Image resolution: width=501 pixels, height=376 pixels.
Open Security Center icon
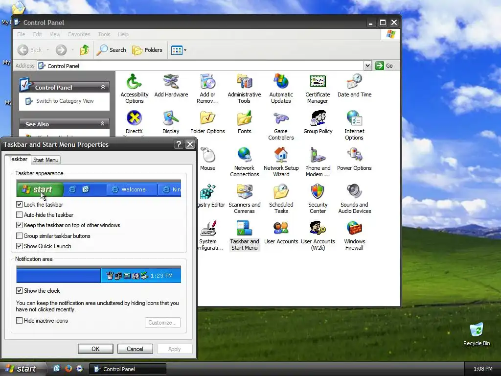point(318,199)
